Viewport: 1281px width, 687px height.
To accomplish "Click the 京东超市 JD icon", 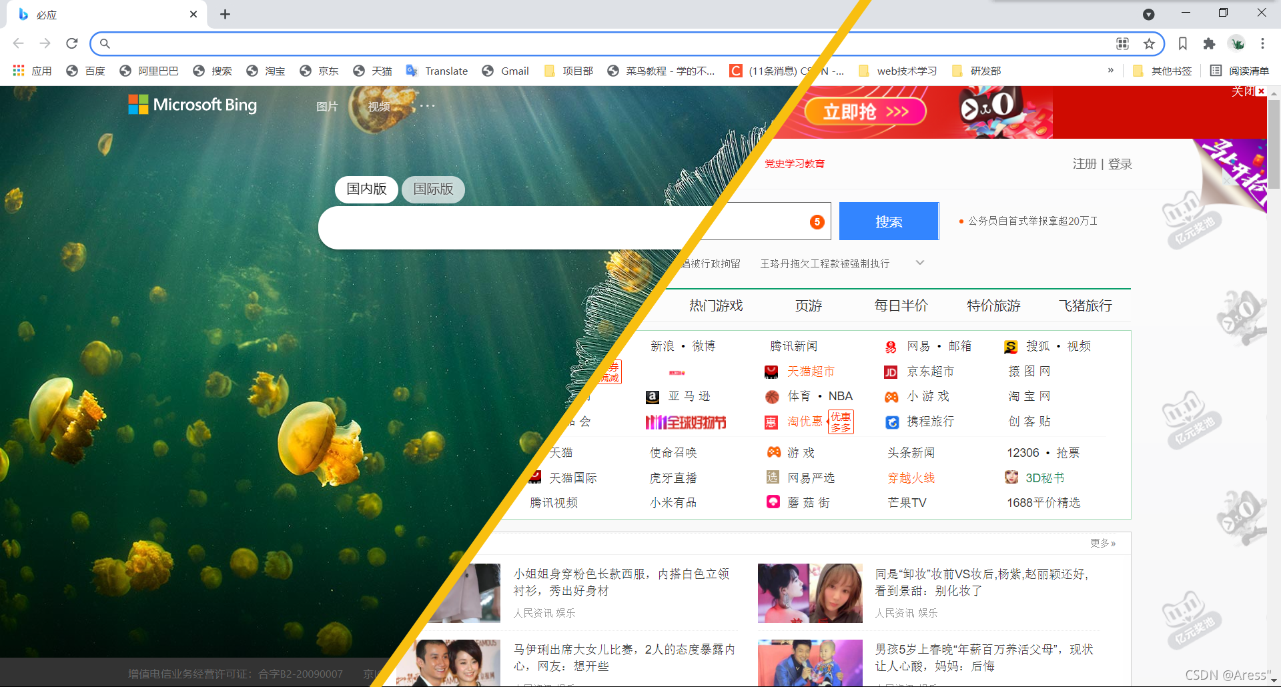I will point(891,372).
